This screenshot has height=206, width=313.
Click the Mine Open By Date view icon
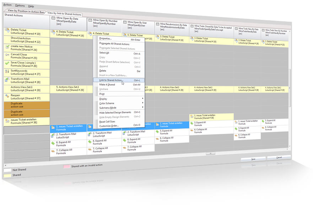click(x=53, y=18)
